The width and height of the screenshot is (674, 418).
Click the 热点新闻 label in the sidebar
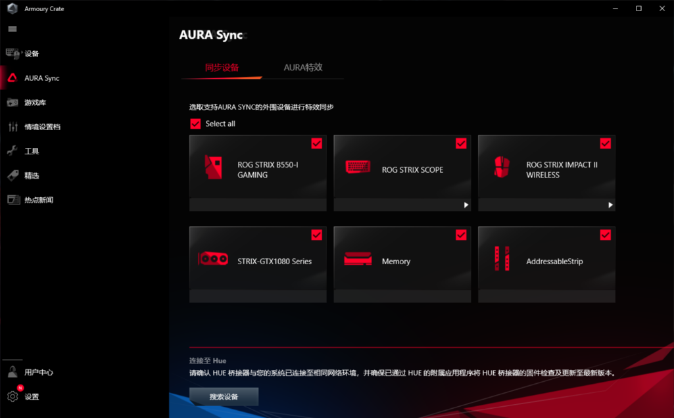(x=39, y=200)
